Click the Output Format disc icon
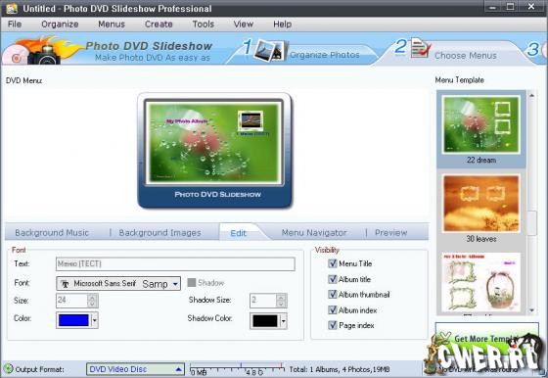Viewport: 548px width, 378px height. (x=8, y=368)
